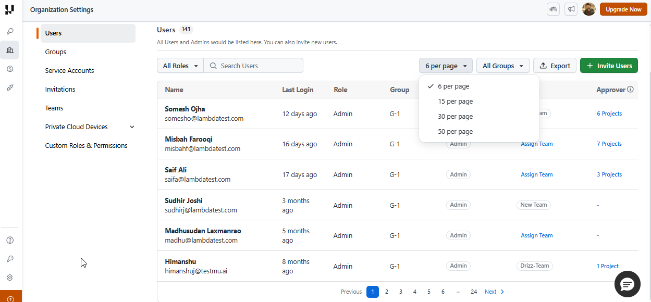
Task: Click the Approver info icon
Action: coord(630,90)
